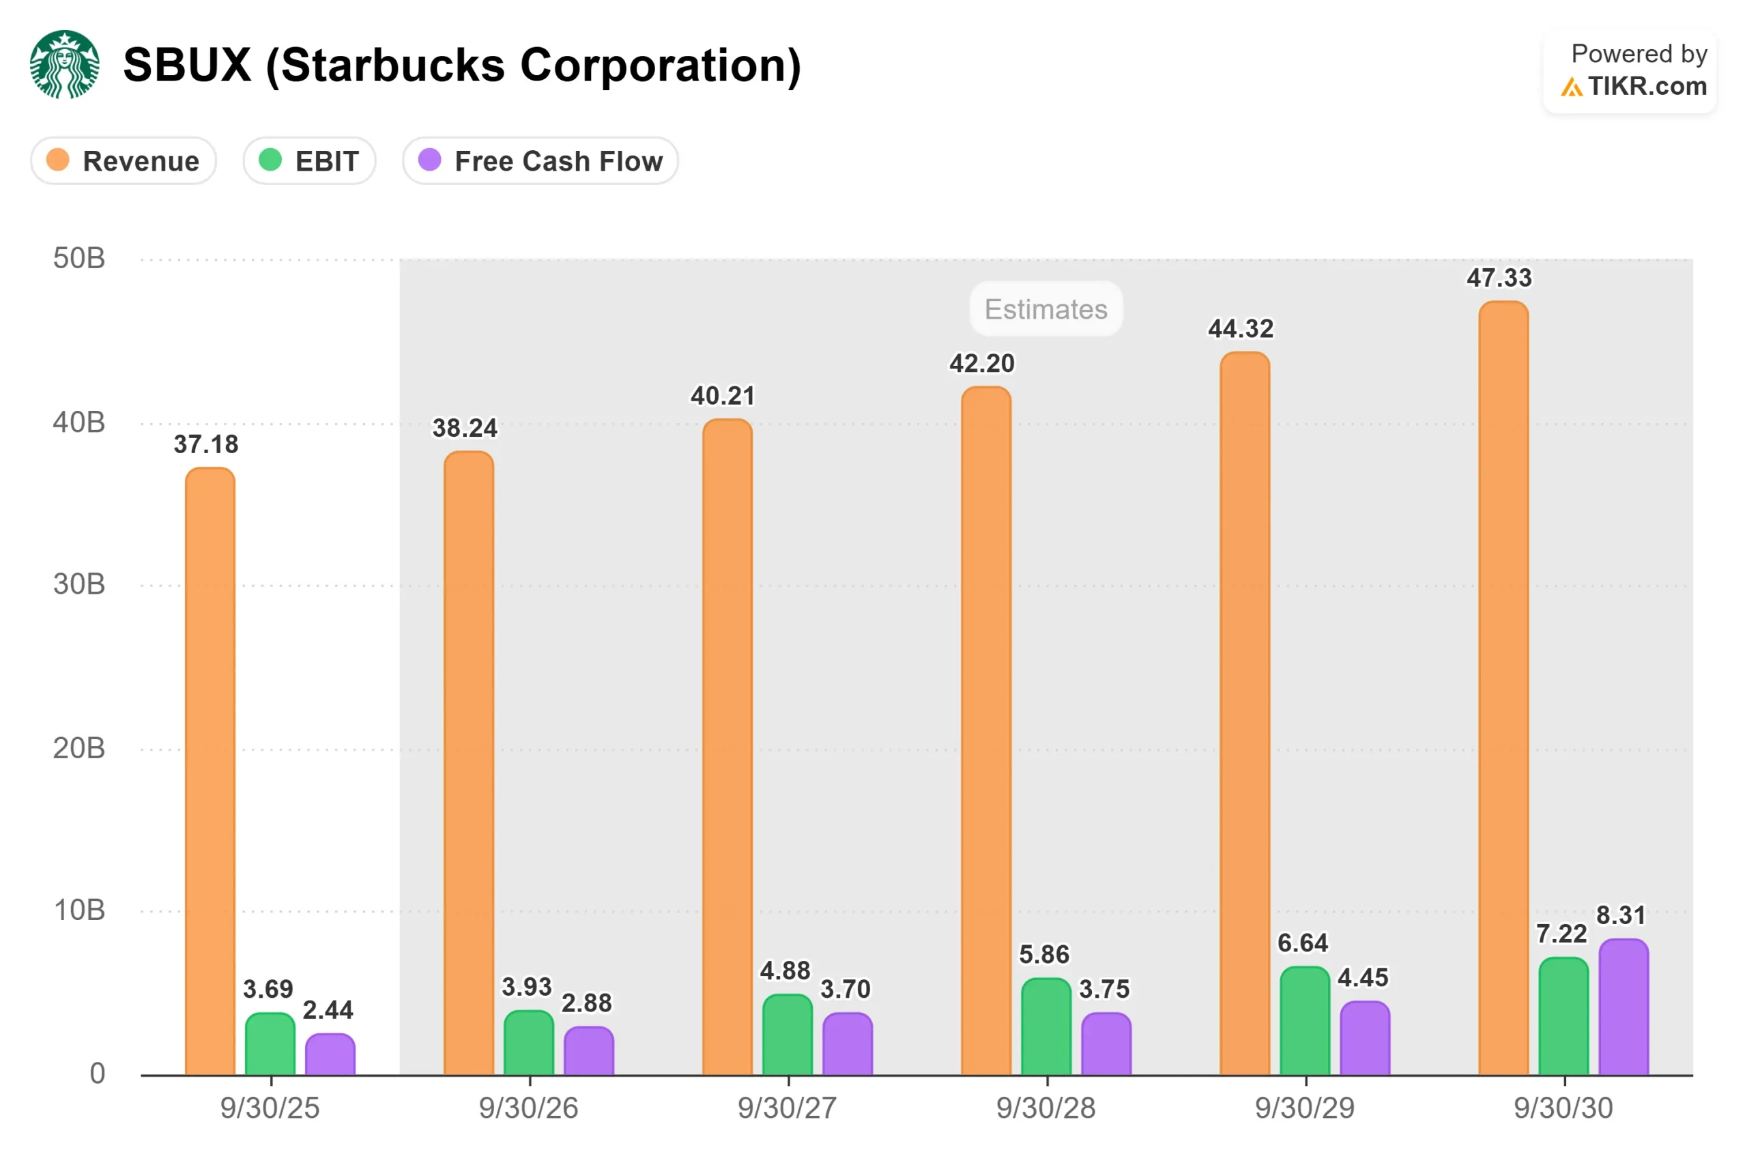Click the green EBIT legend dot
The height and width of the screenshot is (1165, 1747).
[270, 160]
